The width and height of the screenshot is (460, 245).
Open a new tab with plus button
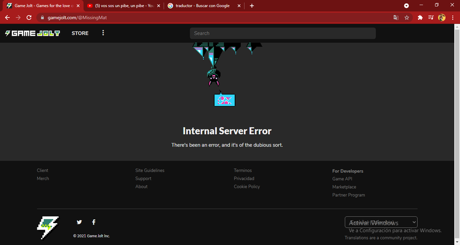[x=251, y=6]
